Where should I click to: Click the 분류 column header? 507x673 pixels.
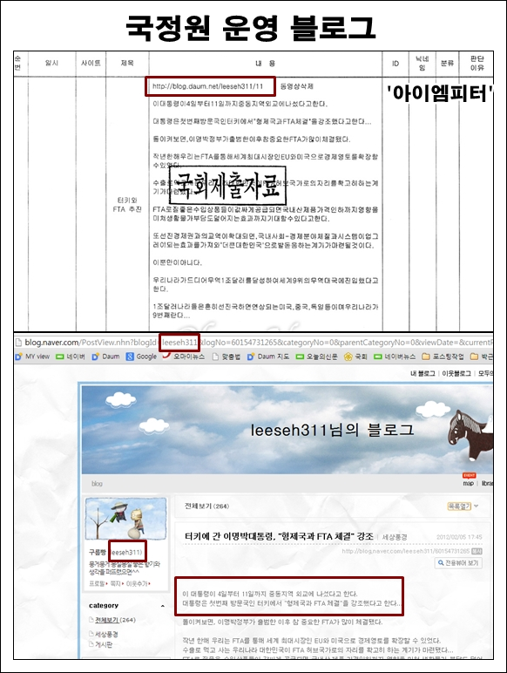coord(447,63)
